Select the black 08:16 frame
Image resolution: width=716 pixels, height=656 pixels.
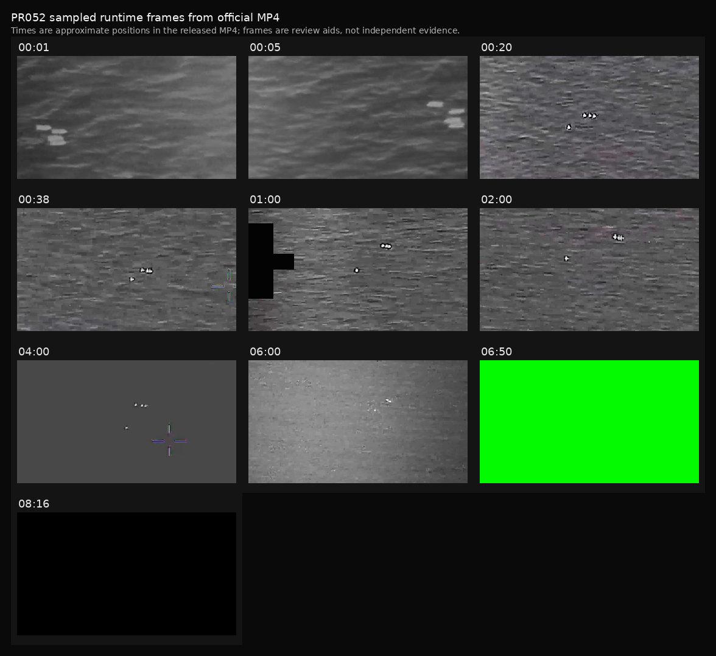point(127,574)
